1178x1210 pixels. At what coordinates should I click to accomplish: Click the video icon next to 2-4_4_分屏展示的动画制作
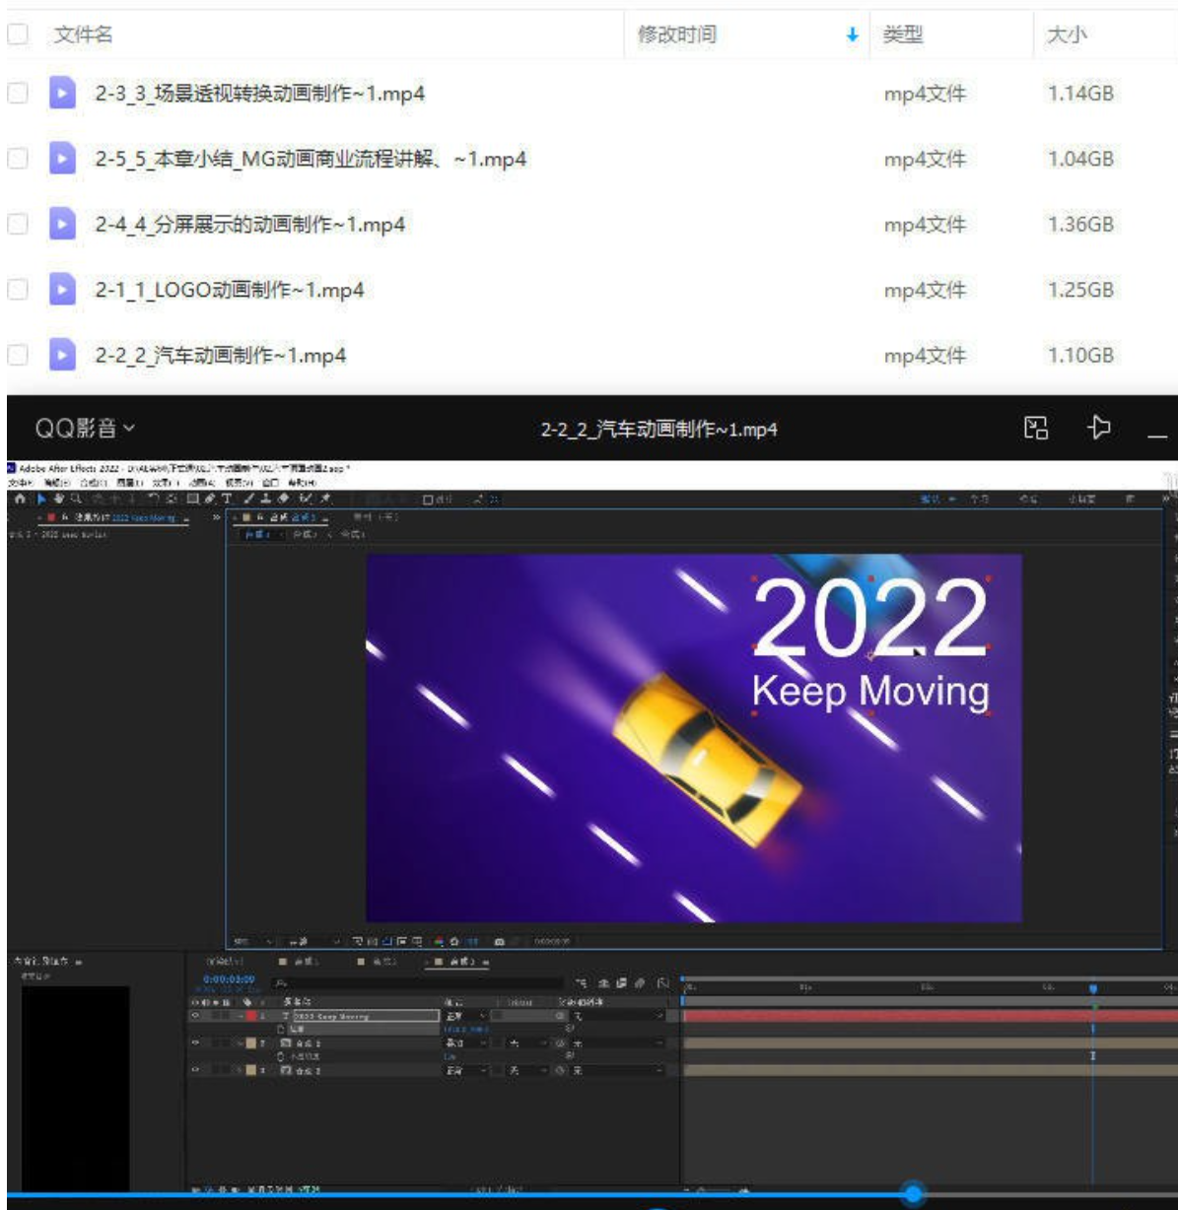click(x=62, y=225)
